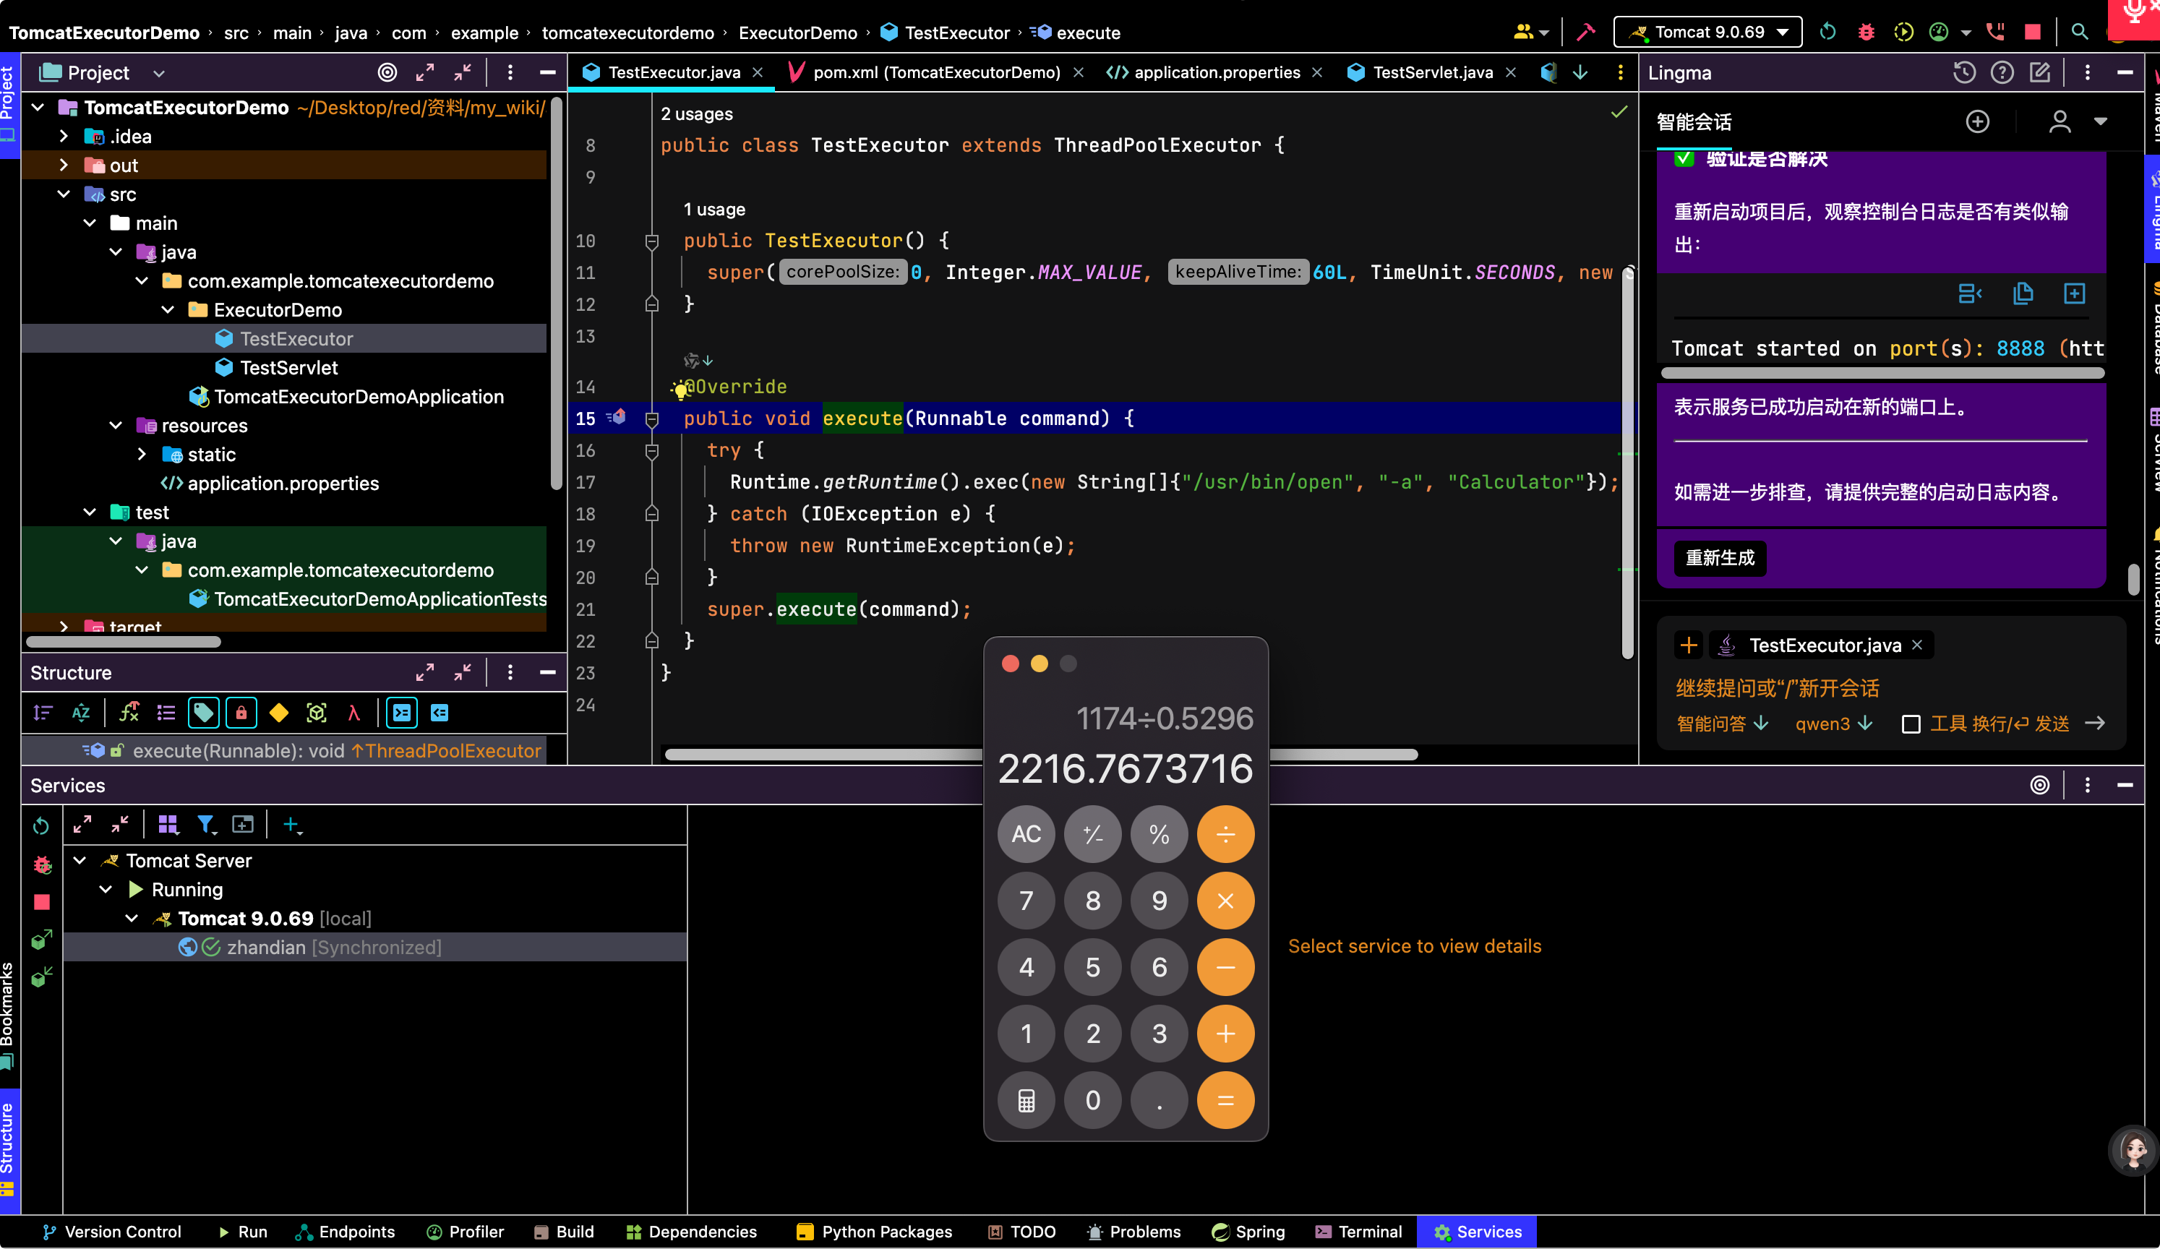
Task: Start new Lingma conversation with plus circle
Action: pos(1977,121)
